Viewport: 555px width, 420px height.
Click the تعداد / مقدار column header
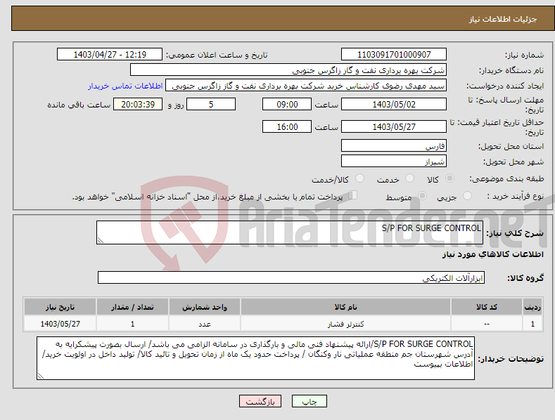pyautogui.click(x=132, y=307)
